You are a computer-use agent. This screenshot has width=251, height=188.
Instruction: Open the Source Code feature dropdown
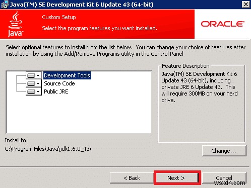tap(34, 83)
